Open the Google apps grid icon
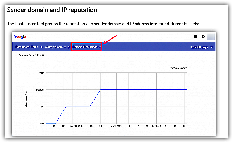Screen dimensions: 233x143 [x=196, y=37]
